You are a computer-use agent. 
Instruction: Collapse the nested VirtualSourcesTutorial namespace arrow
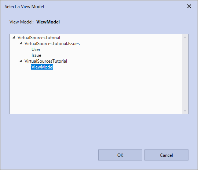point(21,61)
